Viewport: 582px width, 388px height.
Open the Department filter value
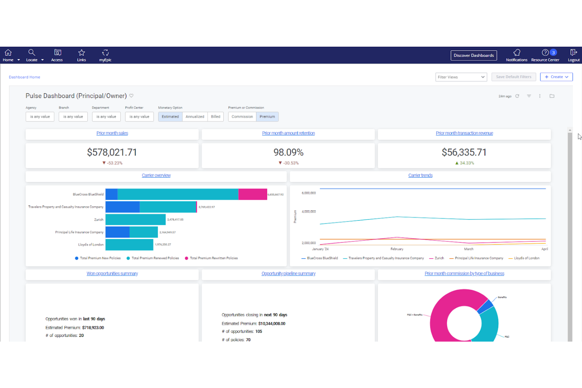pos(106,117)
